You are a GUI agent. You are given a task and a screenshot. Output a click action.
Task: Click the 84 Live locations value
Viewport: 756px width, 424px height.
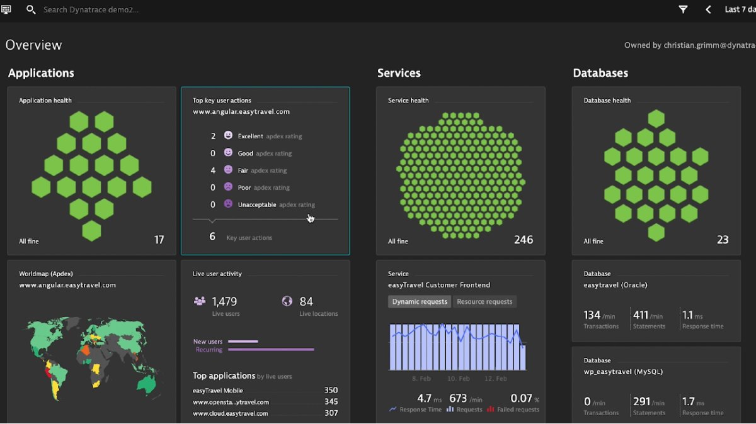pos(306,301)
